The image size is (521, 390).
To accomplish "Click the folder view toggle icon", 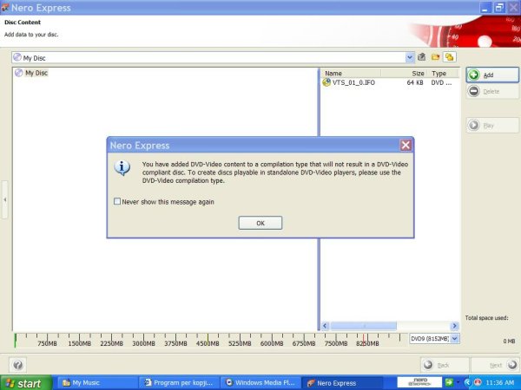I will pyautogui.click(x=449, y=57).
